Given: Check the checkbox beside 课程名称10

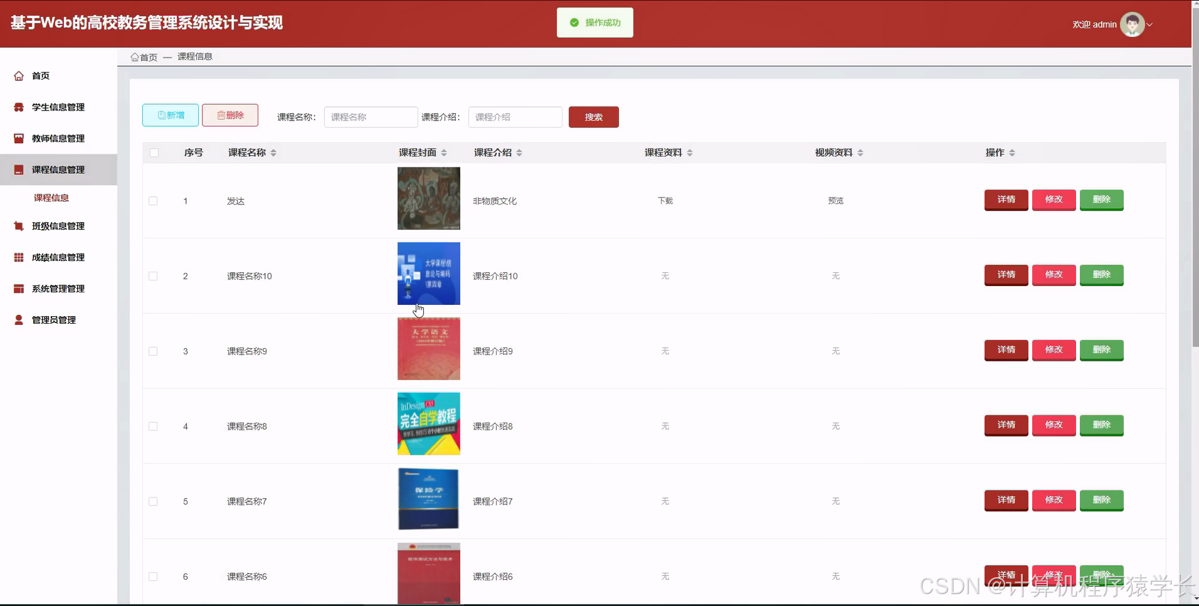Looking at the screenshot, I should [153, 276].
